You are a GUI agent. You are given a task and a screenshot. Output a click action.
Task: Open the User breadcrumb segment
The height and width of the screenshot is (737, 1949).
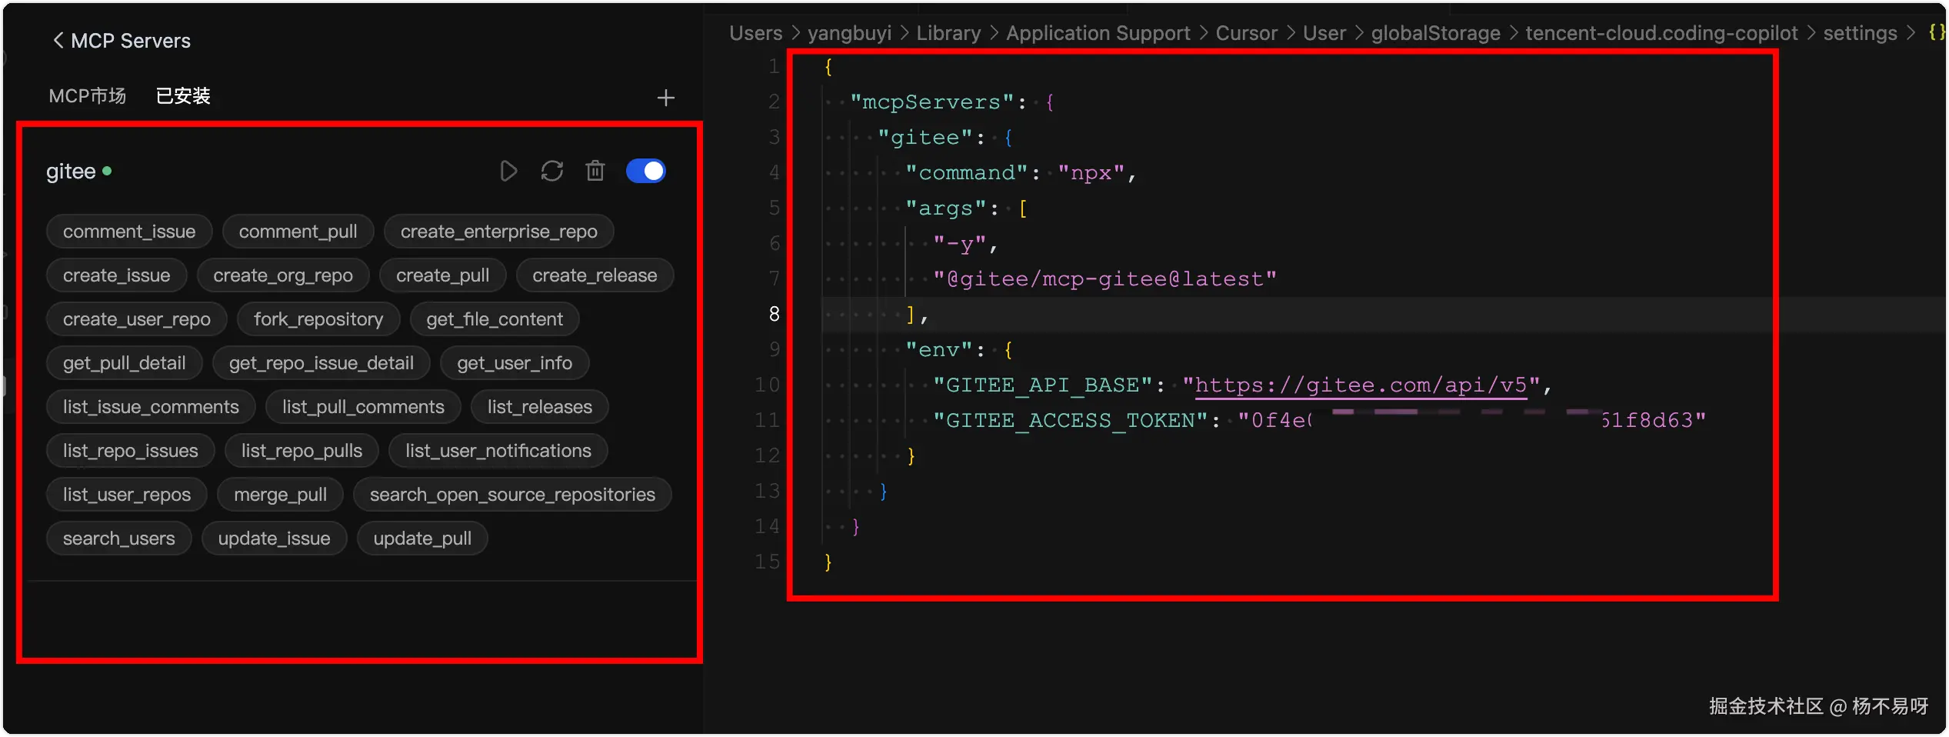(x=1324, y=33)
